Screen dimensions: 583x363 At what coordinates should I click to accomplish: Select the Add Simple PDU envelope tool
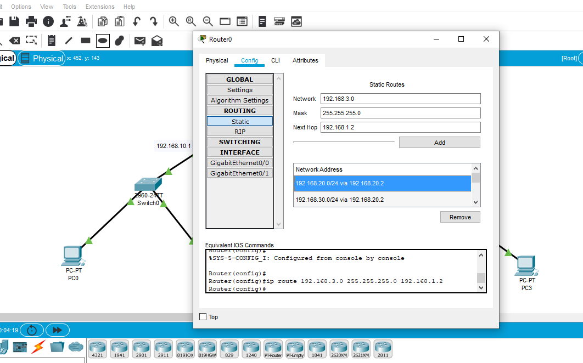(139, 40)
